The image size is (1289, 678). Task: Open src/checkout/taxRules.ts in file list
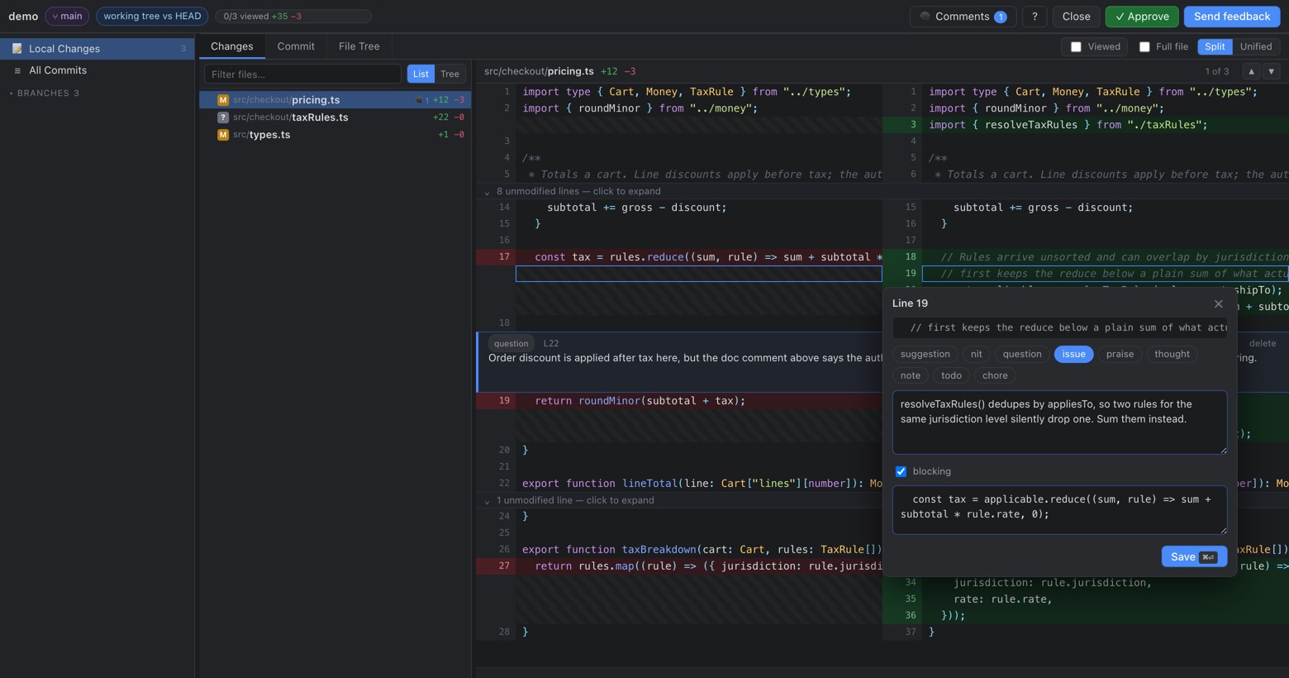335,117
